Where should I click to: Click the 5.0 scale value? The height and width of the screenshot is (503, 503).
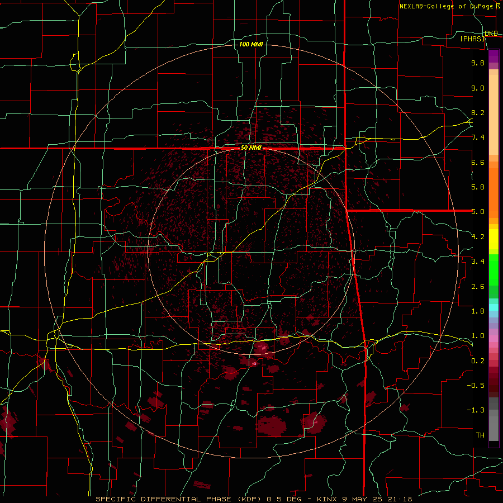478,212
